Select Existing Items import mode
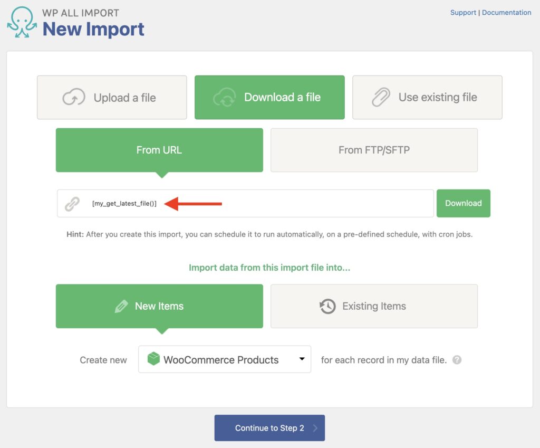This screenshot has width=540, height=448. [x=374, y=306]
